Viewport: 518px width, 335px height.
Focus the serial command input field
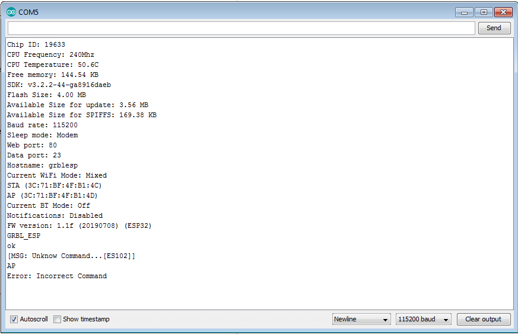pyautogui.click(x=241, y=28)
